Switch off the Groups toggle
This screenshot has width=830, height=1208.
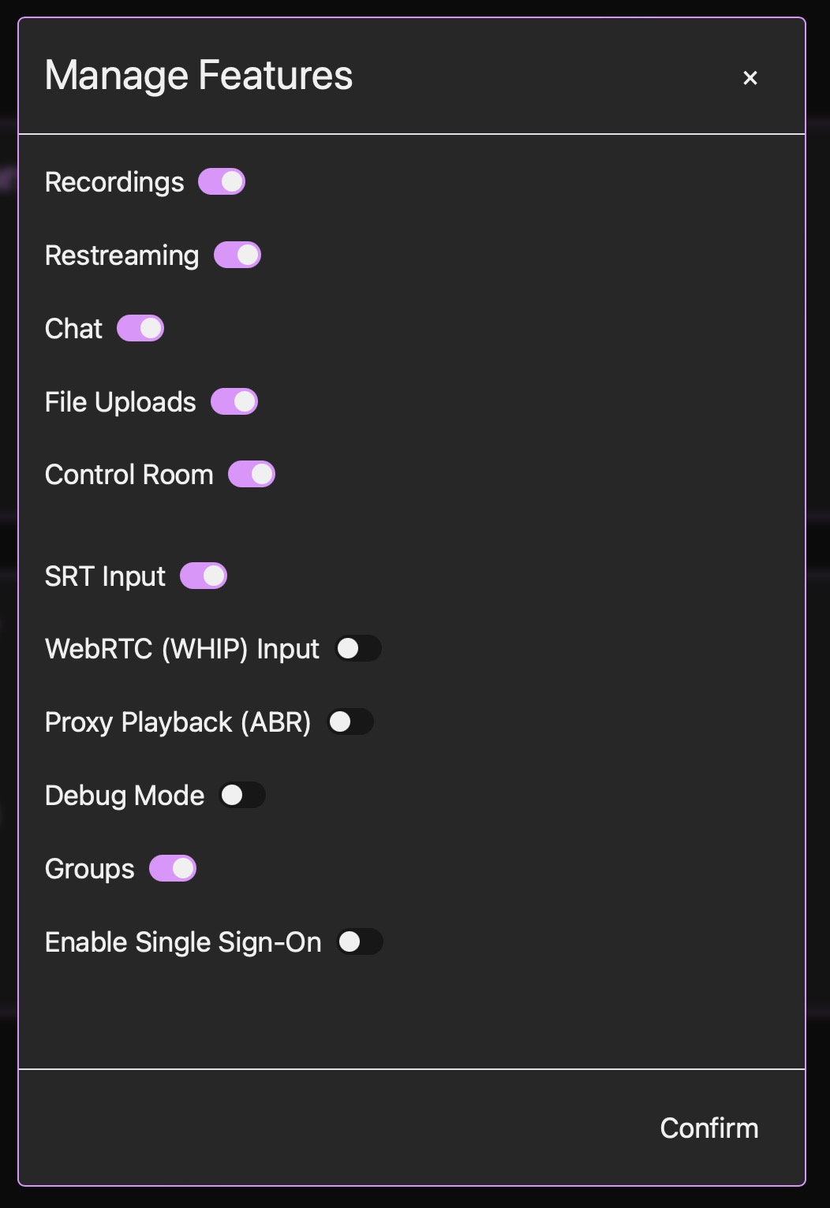(x=173, y=869)
